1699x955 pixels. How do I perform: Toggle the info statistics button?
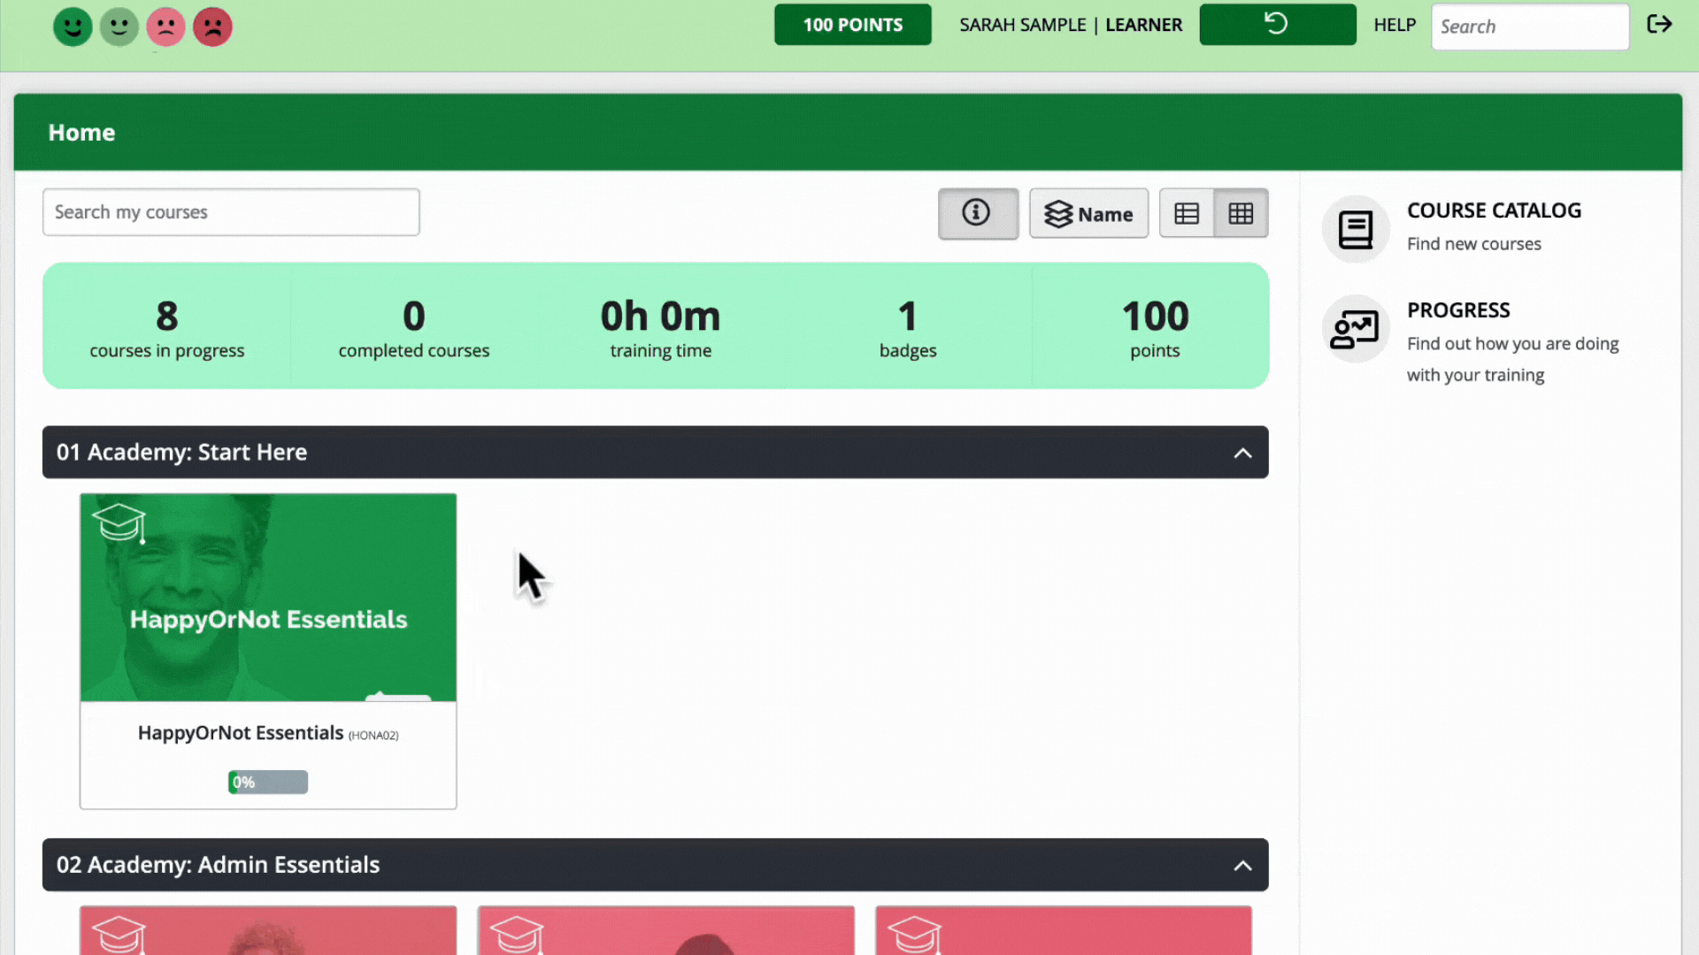point(978,213)
